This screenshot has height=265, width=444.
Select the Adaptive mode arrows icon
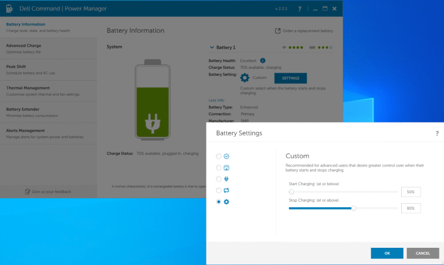tap(226, 191)
